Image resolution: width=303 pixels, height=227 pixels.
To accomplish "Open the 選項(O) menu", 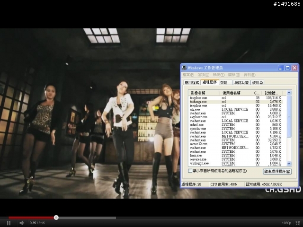I will pos(203,75).
